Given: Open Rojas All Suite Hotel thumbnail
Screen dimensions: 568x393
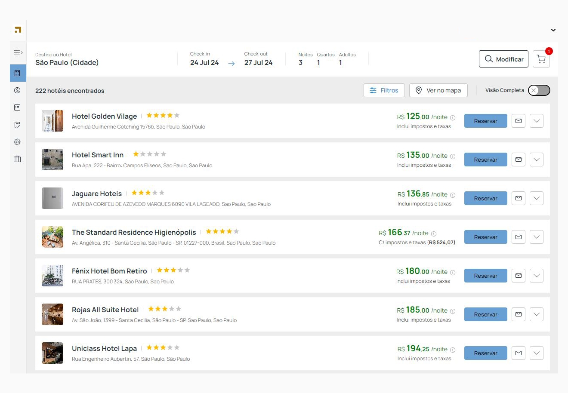Looking at the screenshot, I should click(x=52, y=314).
